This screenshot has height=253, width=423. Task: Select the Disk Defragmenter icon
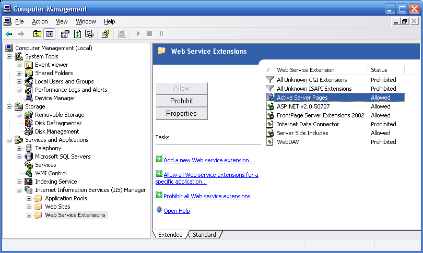pos(29,123)
